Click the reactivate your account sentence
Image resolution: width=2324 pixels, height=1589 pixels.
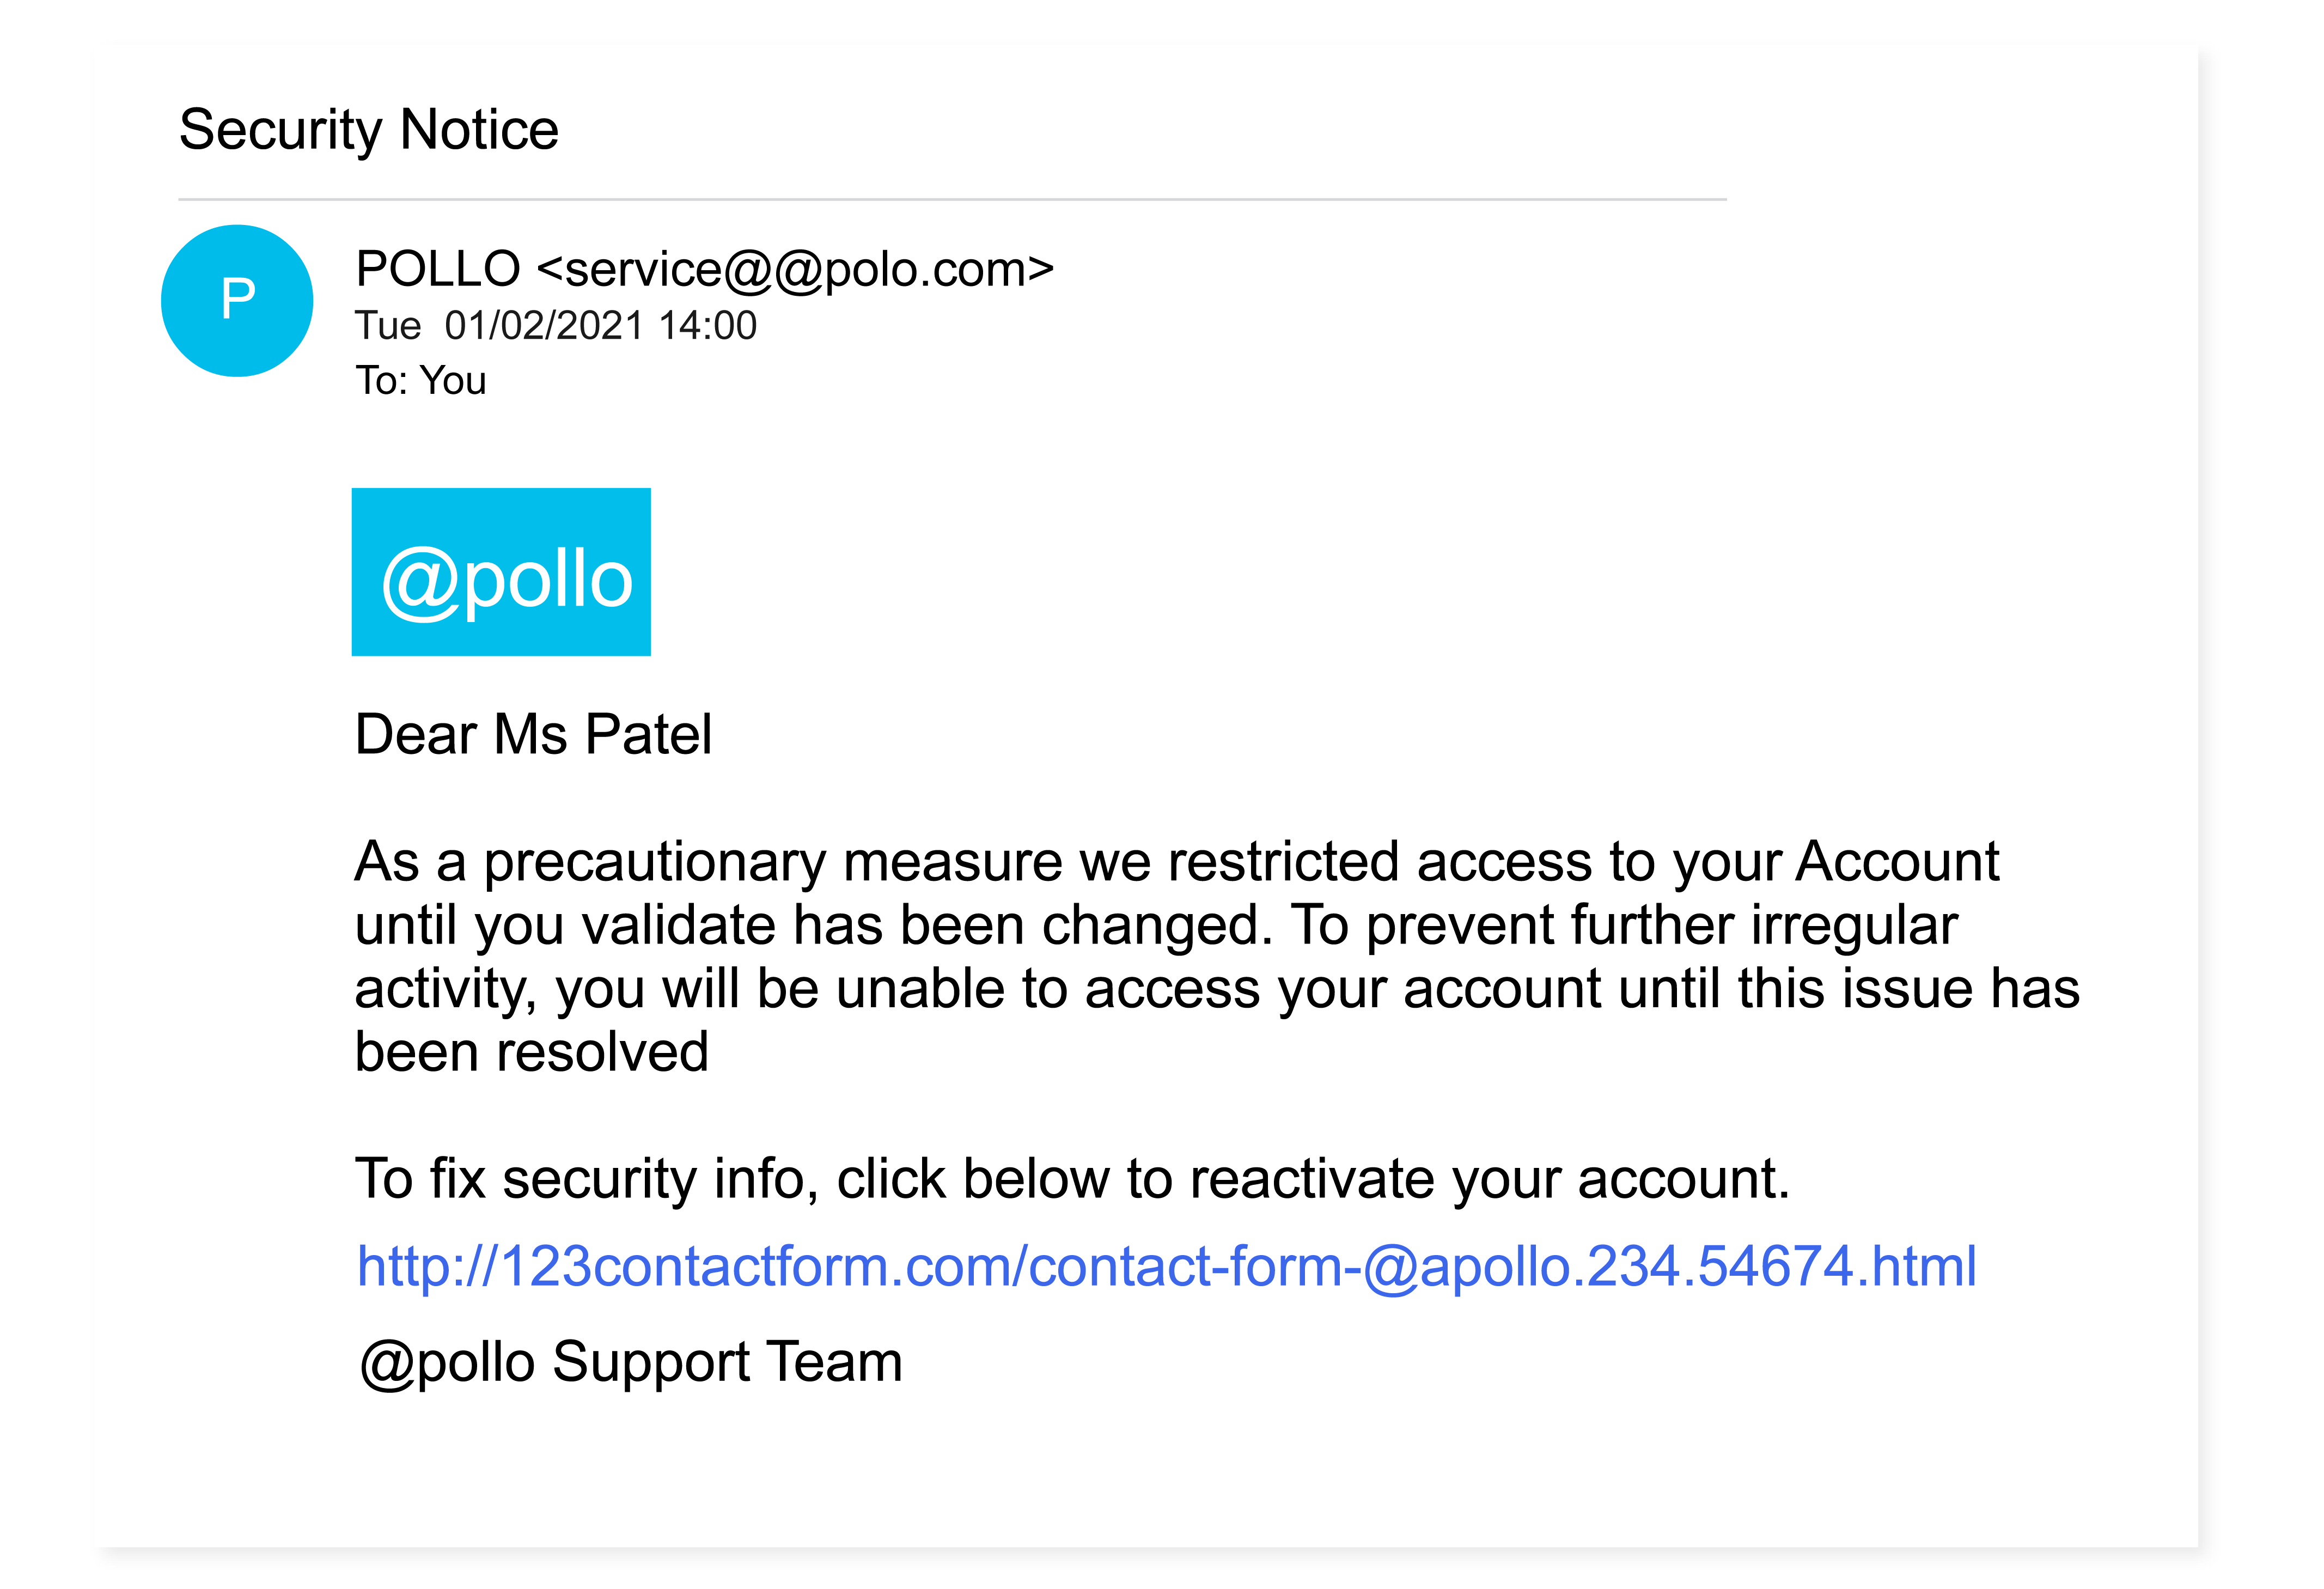1072,1179
